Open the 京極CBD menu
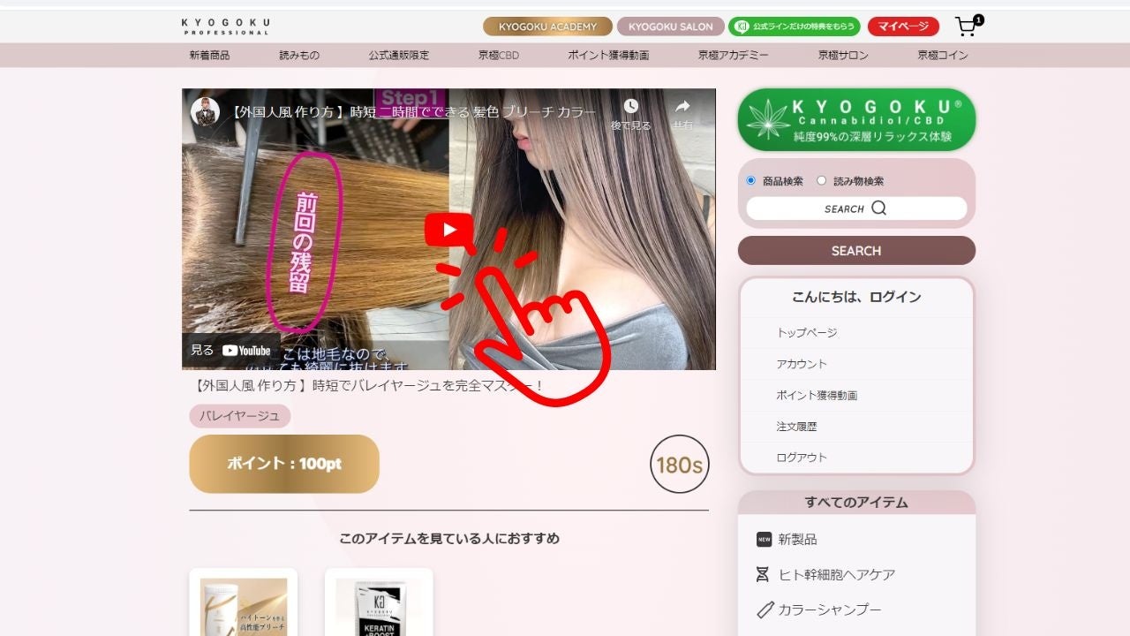 pyautogui.click(x=499, y=55)
